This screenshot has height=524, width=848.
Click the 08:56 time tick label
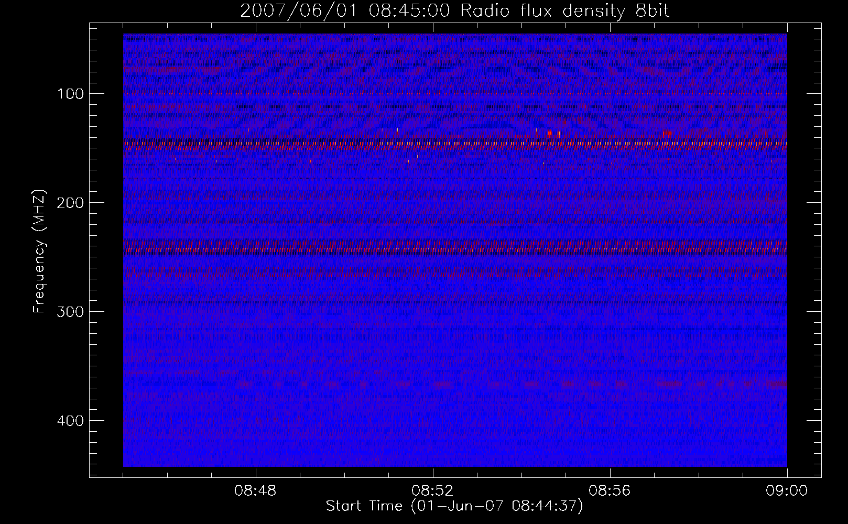610,491
